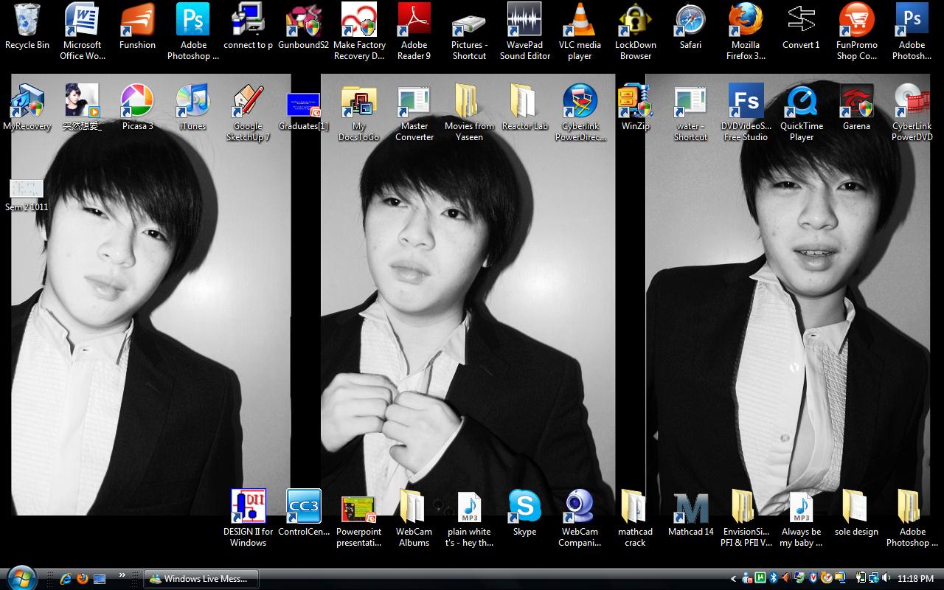Open Convert 1 shortcut
The image size is (944, 590).
click(801, 28)
